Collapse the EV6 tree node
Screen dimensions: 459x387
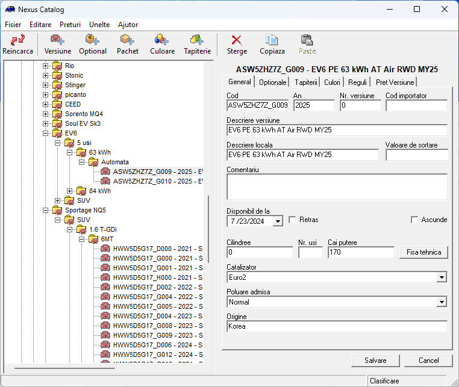(45, 134)
